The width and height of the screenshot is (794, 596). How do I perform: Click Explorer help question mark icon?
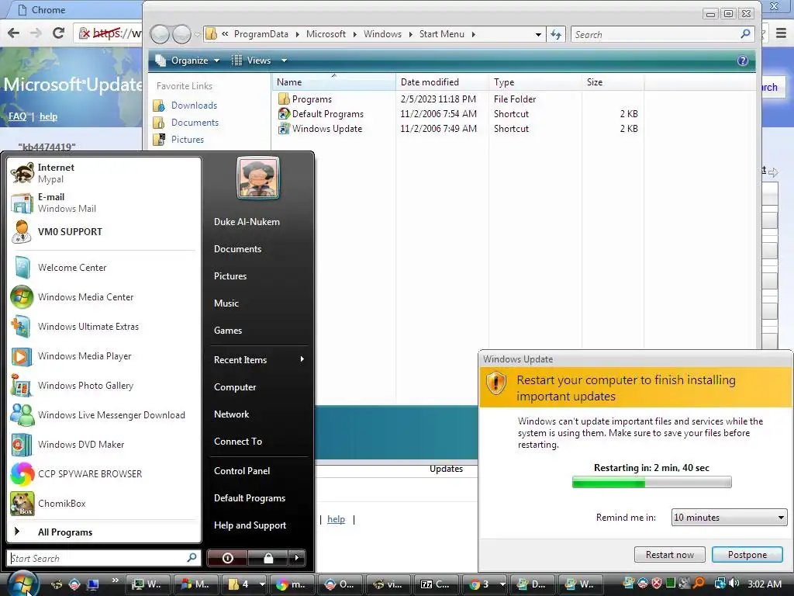tap(742, 61)
